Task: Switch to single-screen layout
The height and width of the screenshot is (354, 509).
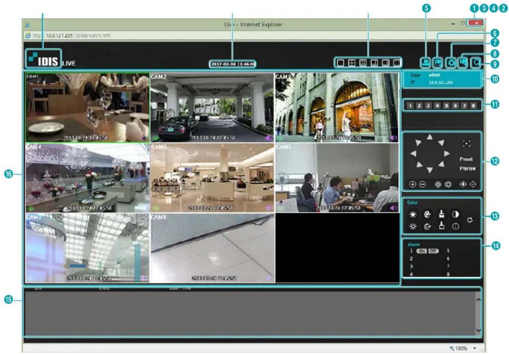Action: (341, 63)
